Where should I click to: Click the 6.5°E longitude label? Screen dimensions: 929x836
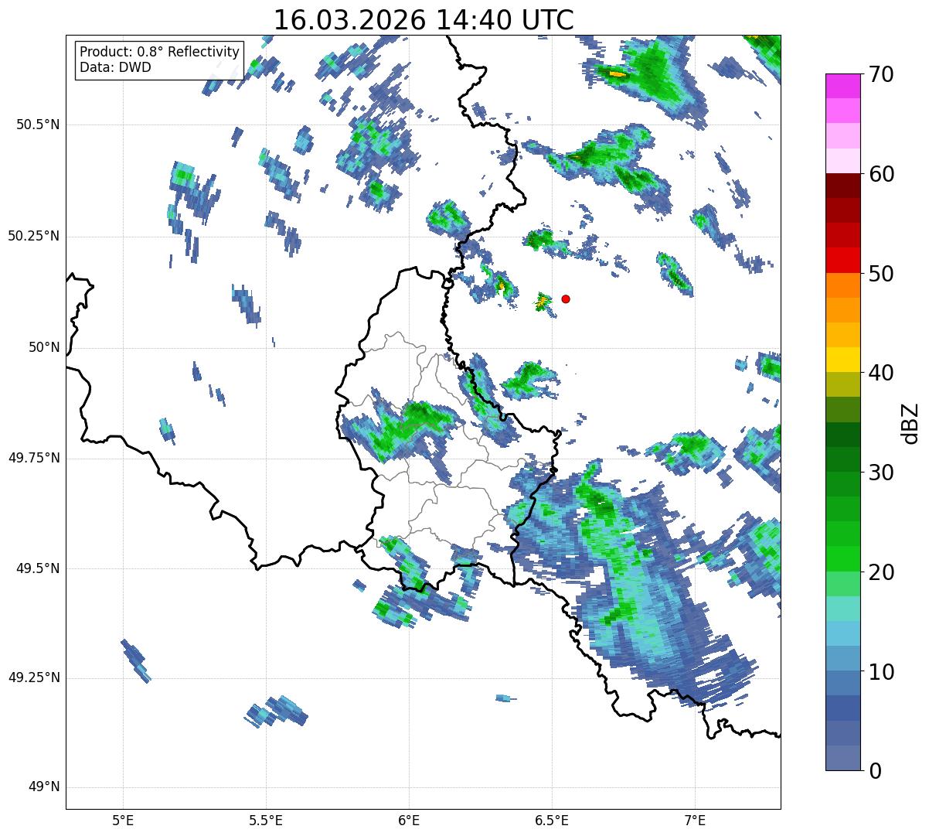(552, 820)
